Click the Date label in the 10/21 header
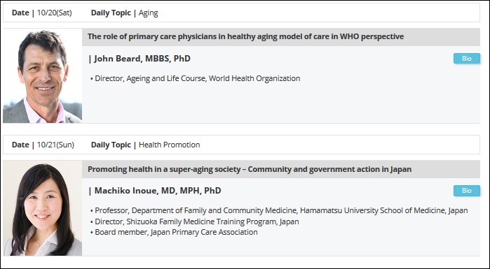Viewport: 490px width, 269px height. 20,145
